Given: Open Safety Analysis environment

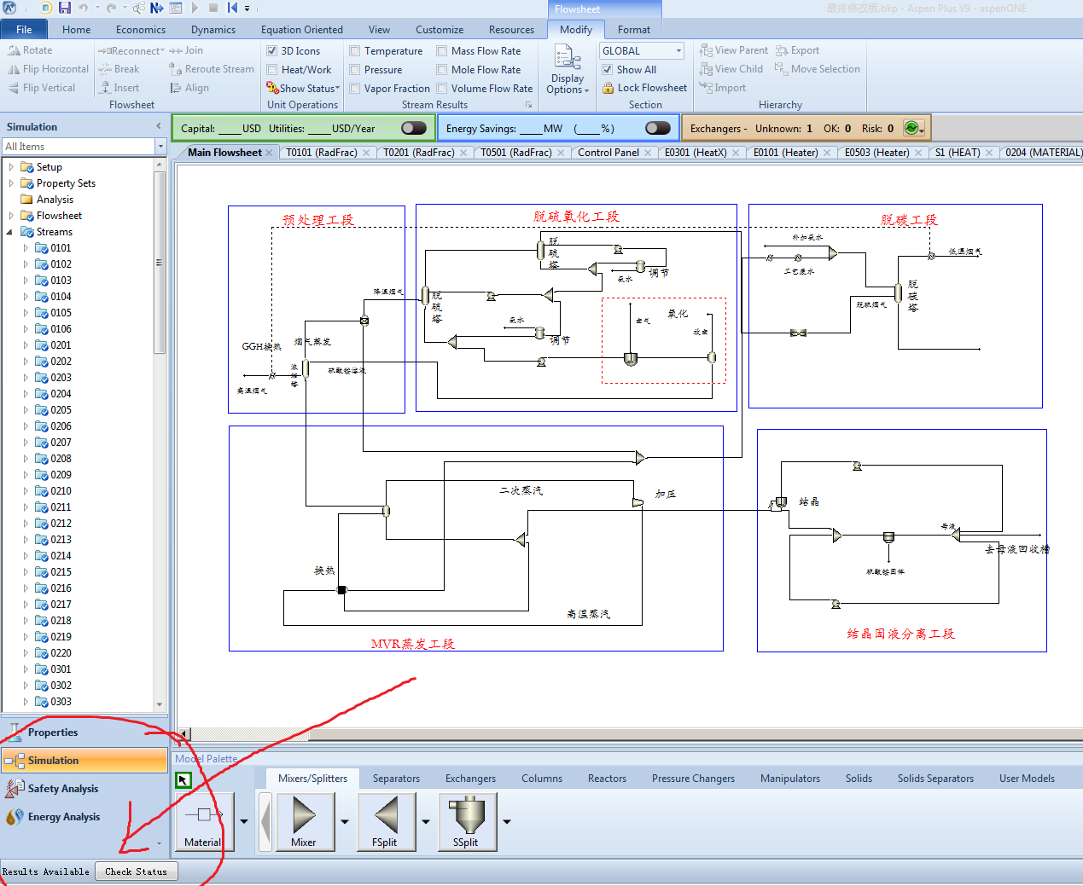Looking at the screenshot, I should (x=62, y=789).
